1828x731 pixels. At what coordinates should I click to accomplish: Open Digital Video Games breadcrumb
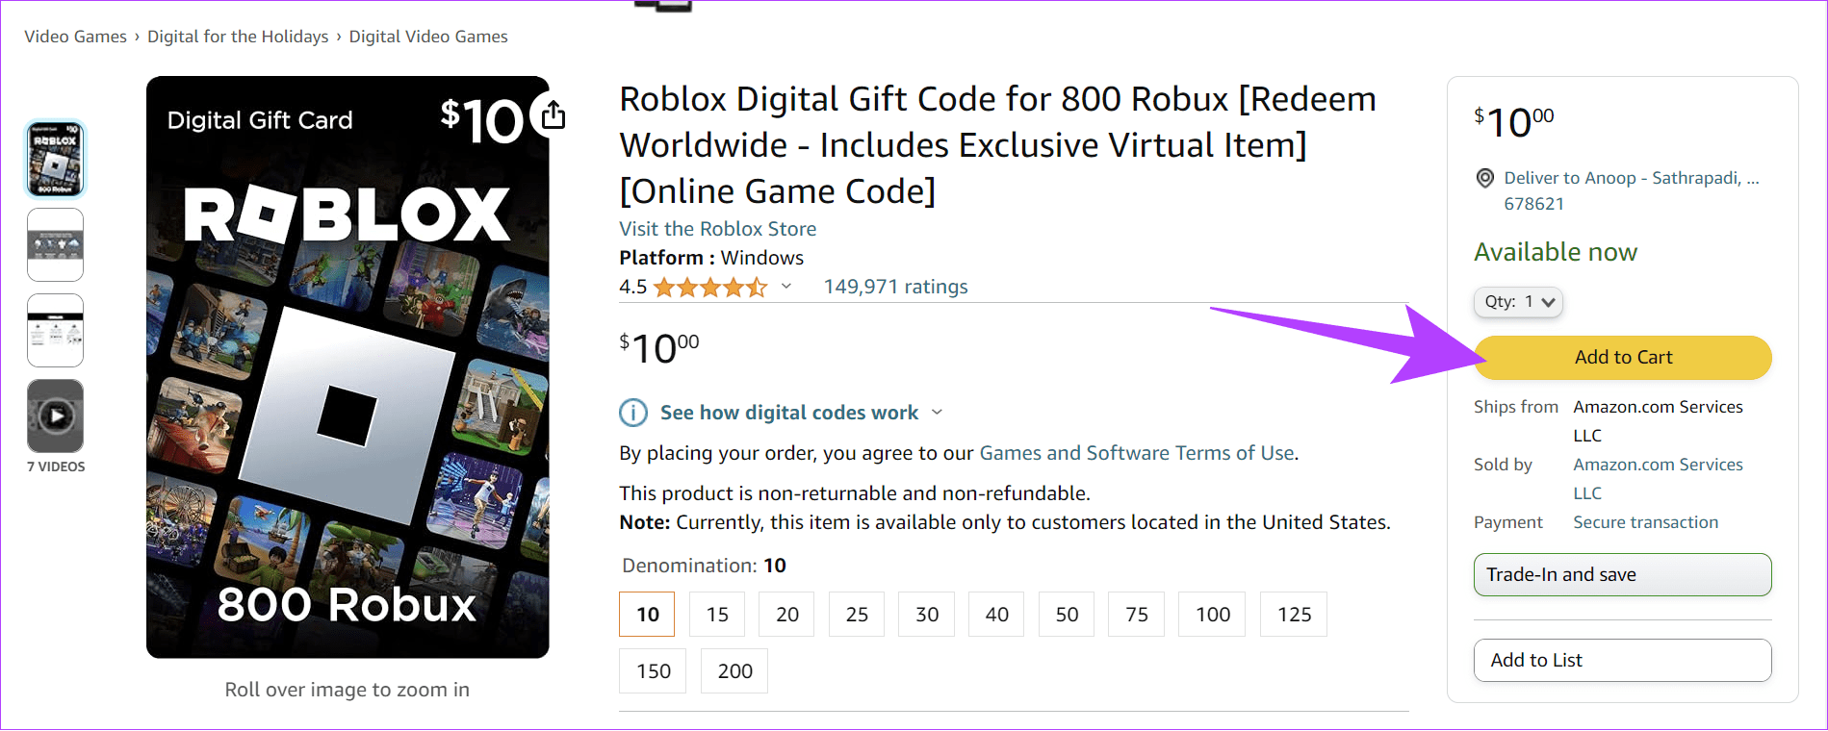click(428, 37)
